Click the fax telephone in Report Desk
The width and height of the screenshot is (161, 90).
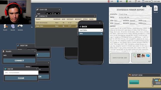[156, 82]
